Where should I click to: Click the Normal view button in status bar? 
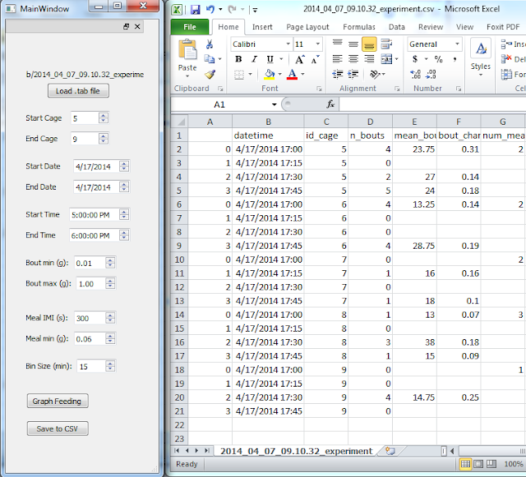[x=465, y=464]
